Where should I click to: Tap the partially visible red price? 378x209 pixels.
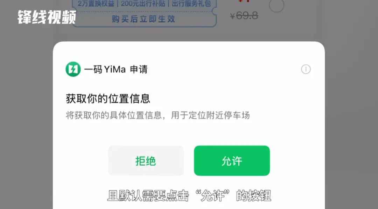click(x=244, y=1)
